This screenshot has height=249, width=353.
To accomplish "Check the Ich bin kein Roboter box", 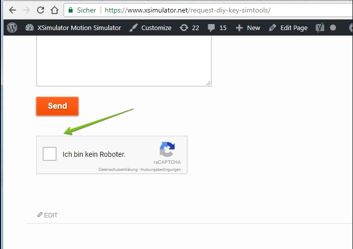I will [x=50, y=154].
